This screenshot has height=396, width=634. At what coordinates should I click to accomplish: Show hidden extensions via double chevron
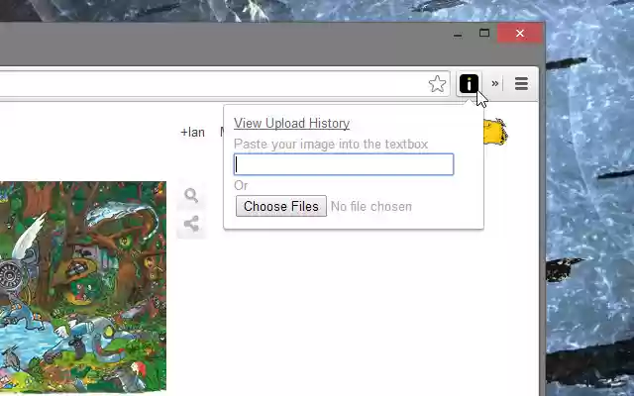pos(495,83)
